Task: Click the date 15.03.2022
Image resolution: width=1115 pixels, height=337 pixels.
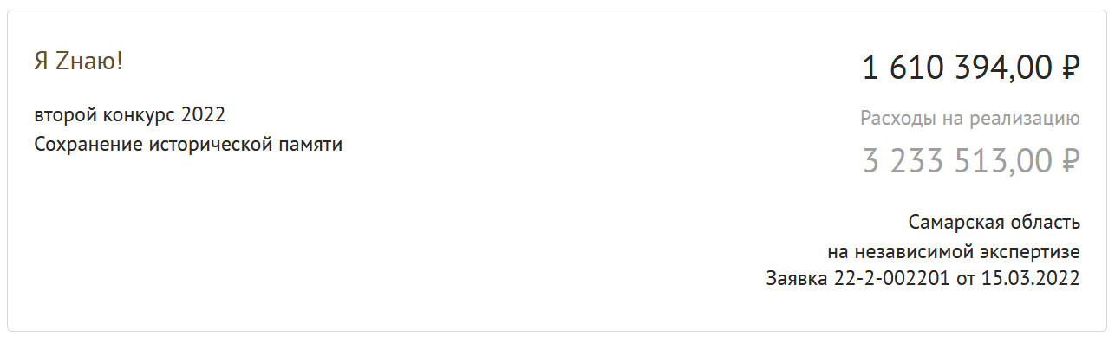Action: (x=1031, y=279)
